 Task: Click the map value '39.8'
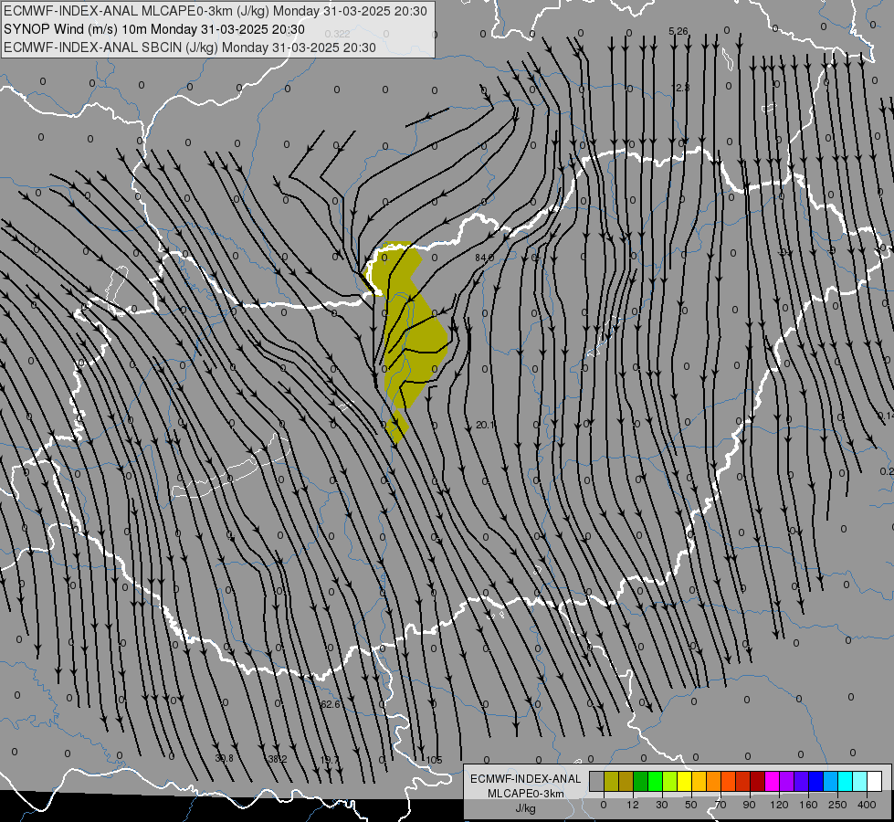point(224,758)
